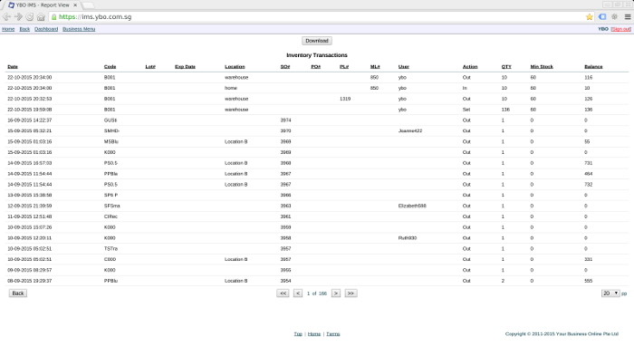
Task: Go to next page with > button
Action: click(x=336, y=293)
